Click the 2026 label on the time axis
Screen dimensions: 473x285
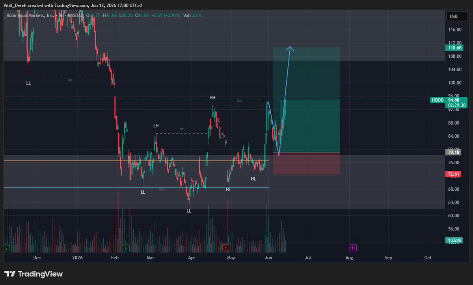click(x=78, y=258)
